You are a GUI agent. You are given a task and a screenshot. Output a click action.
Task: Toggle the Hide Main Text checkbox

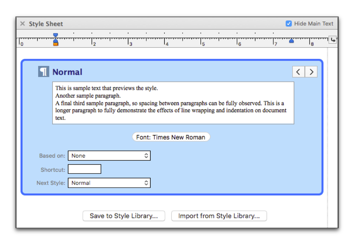(x=288, y=24)
